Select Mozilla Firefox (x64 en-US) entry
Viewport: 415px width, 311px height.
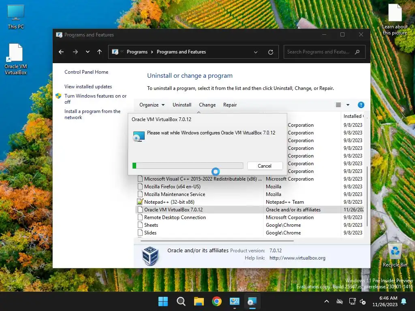coord(250,187)
